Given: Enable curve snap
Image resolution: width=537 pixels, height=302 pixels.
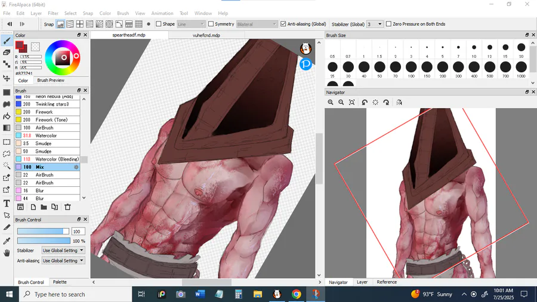Looking at the screenshot, I should 119,24.
